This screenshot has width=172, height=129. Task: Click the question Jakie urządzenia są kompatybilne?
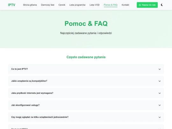coord(29,81)
